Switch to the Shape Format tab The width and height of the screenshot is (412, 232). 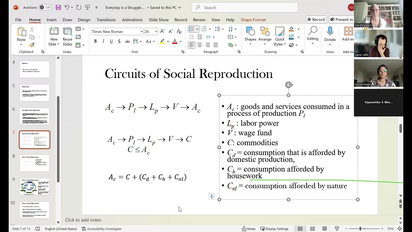click(253, 20)
